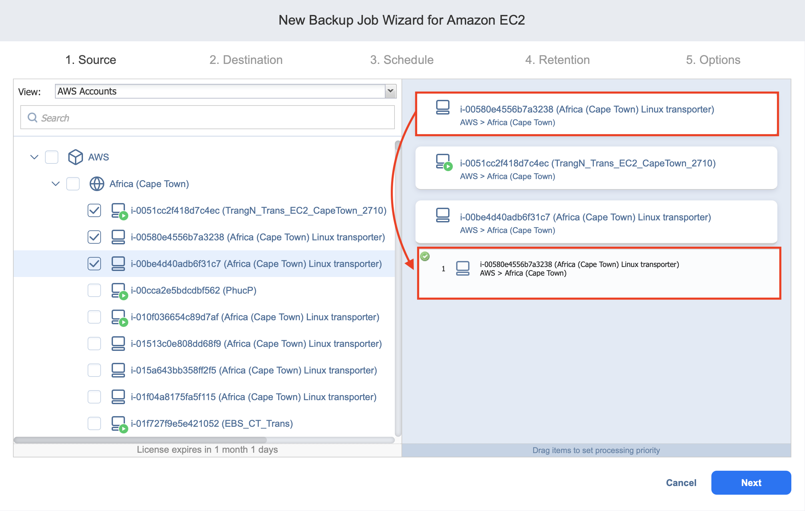The image size is (805, 511).
Task: Switch to the 5. Options step
Action: click(713, 60)
